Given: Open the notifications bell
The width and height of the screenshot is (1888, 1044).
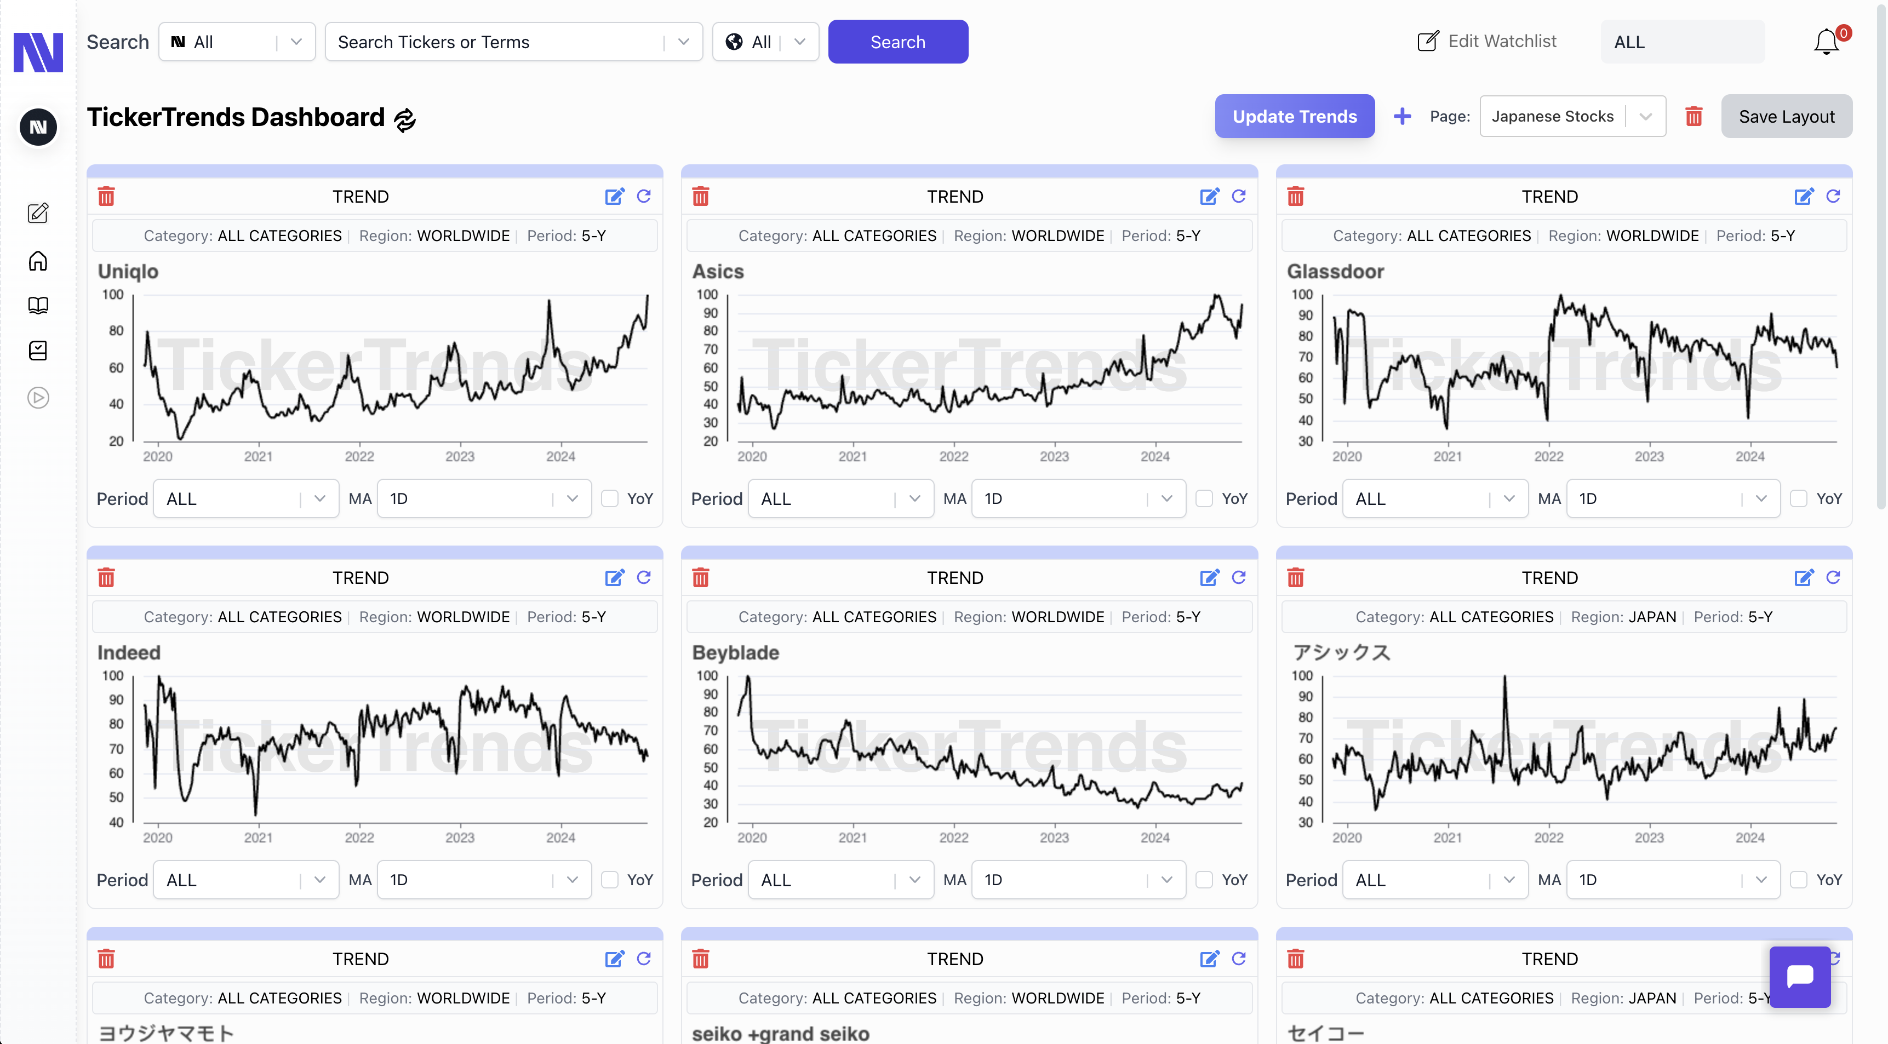Looking at the screenshot, I should pos(1827,42).
